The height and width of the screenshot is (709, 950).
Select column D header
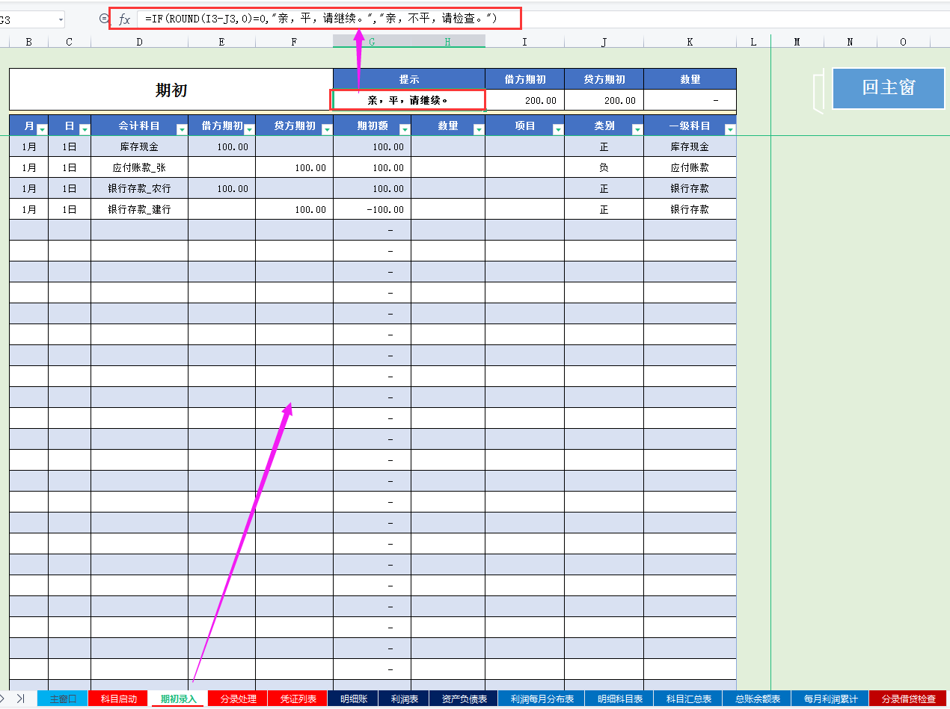tap(139, 42)
